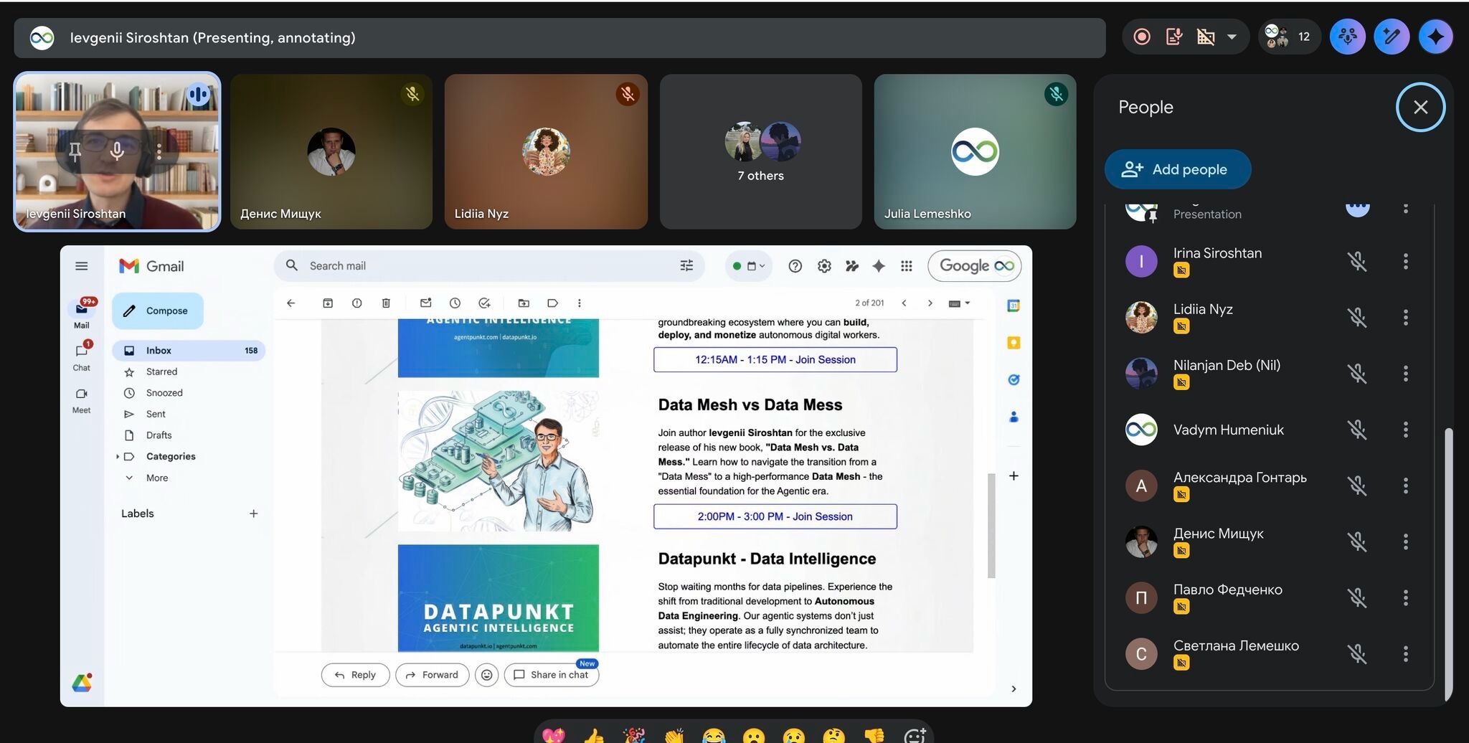The height and width of the screenshot is (743, 1469).
Task: Switch to Meet in Gmail's left rail
Action: [x=82, y=401]
